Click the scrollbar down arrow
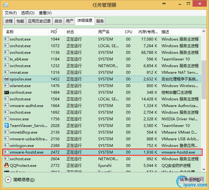The height and width of the screenshot is (190, 209). [x=204, y=169]
